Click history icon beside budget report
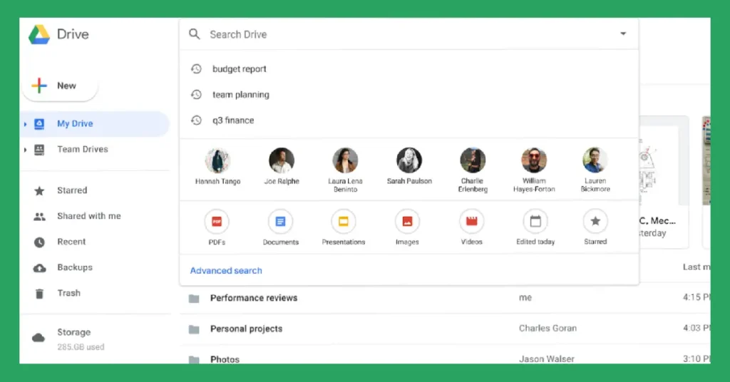The height and width of the screenshot is (382, 730). [x=197, y=69]
